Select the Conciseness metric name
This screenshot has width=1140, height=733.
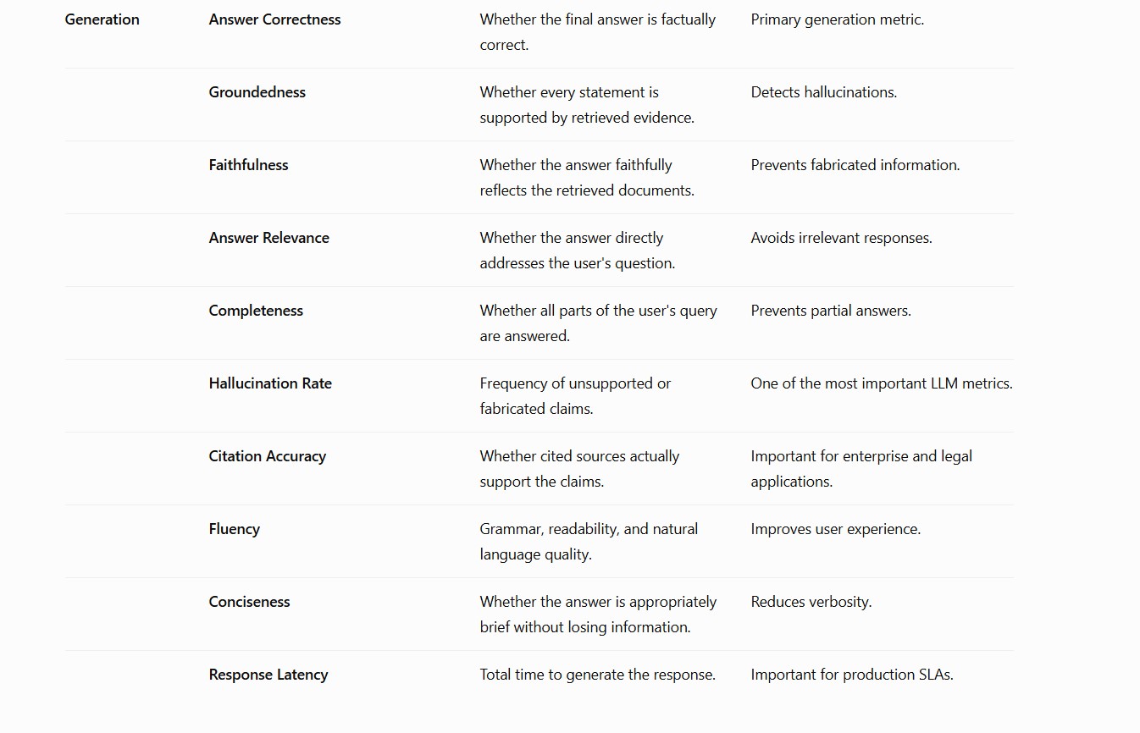coord(249,602)
